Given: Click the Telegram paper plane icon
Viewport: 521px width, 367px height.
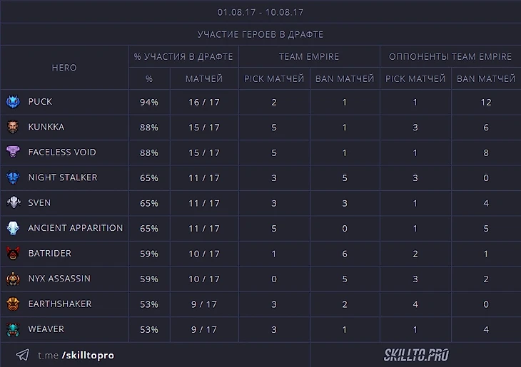Looking at the screenshot, I should tap(23, 355).
